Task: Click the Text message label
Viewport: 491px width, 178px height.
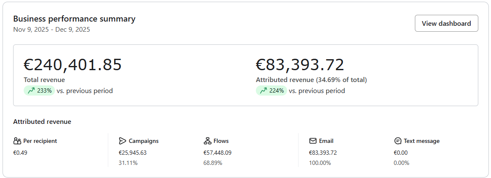Action: click(x=421, y=141)
